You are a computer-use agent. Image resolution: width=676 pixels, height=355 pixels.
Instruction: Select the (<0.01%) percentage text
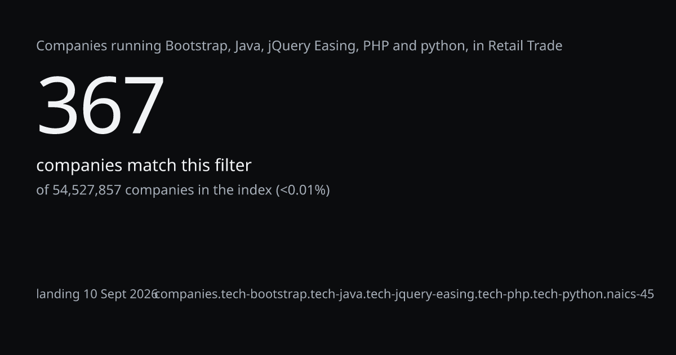coord(303,190)
